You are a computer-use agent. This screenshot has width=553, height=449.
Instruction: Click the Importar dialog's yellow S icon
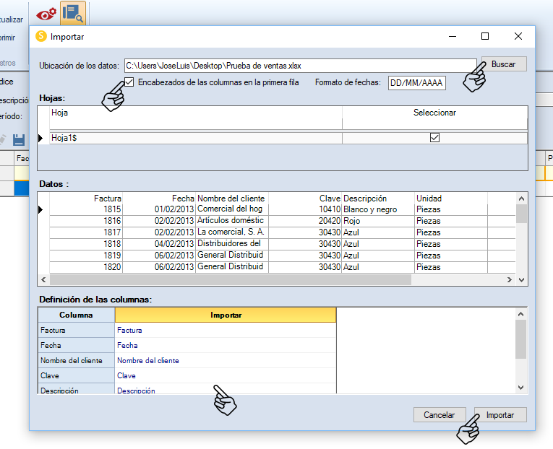click(x=41, y=36)
